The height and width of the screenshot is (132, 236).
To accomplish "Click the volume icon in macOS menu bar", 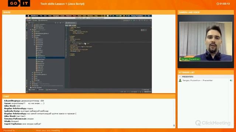I will (113, 16).
